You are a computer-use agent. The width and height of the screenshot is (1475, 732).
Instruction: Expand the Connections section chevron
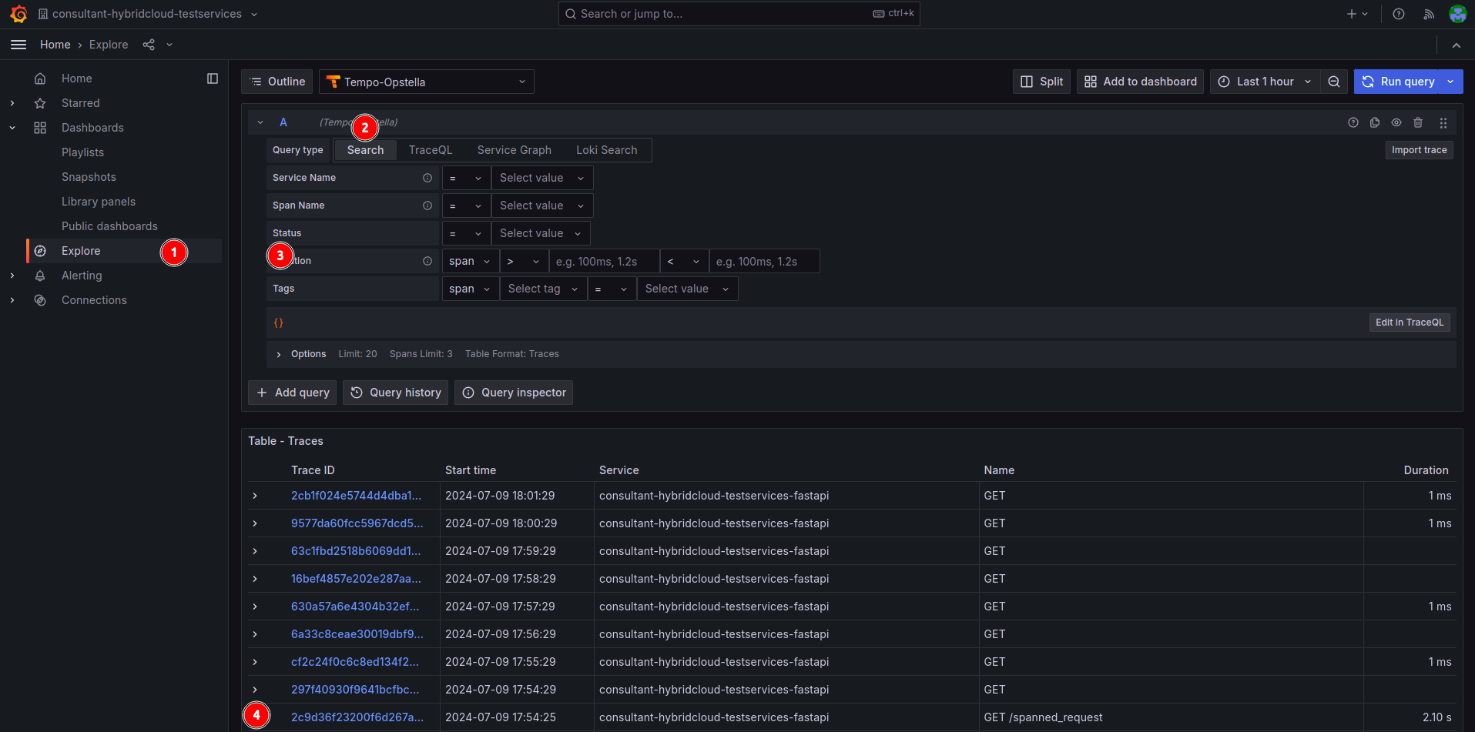(12, 300)
